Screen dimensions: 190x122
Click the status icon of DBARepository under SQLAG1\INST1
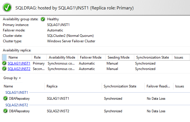[6, 99]
